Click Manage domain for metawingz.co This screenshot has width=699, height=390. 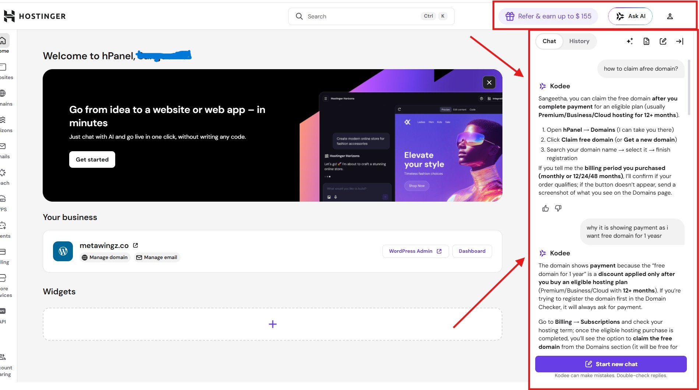tap(105, 258)
